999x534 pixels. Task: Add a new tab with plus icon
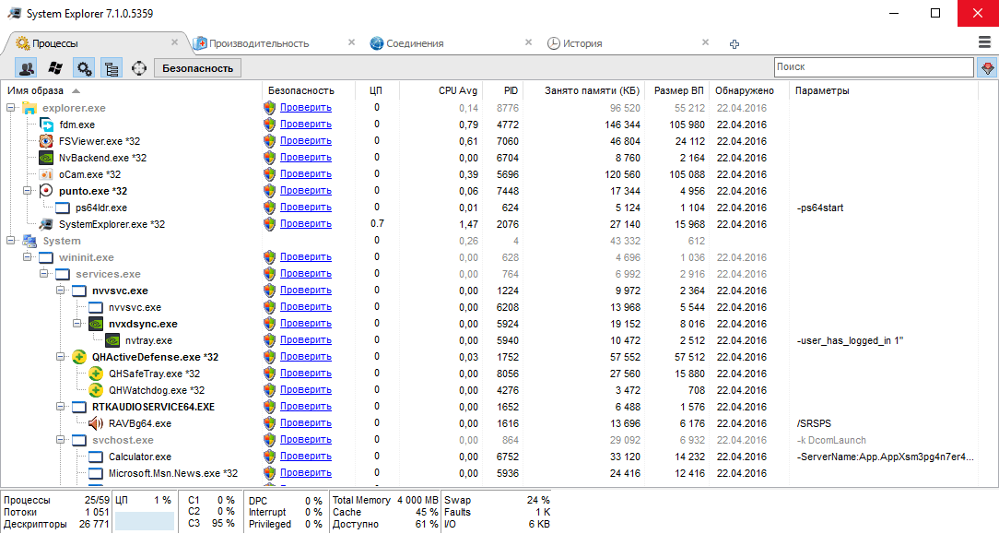[735, 44]
